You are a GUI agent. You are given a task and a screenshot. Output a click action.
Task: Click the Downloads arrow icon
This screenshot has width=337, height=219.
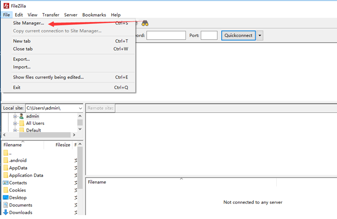[x=6, y=212]
